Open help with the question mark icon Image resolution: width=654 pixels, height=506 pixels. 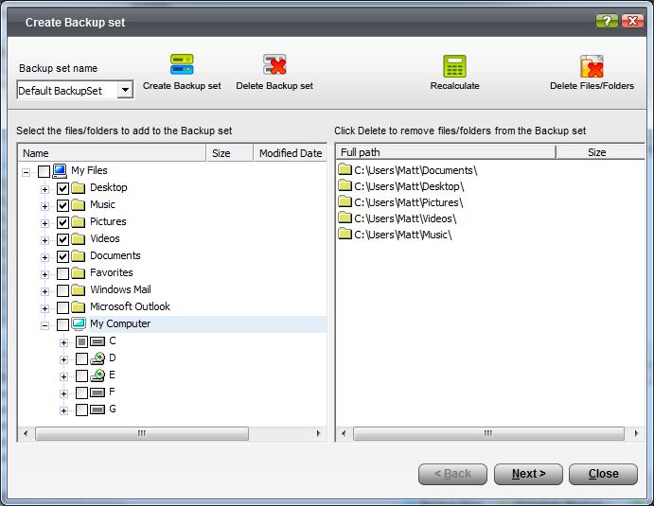607,21
